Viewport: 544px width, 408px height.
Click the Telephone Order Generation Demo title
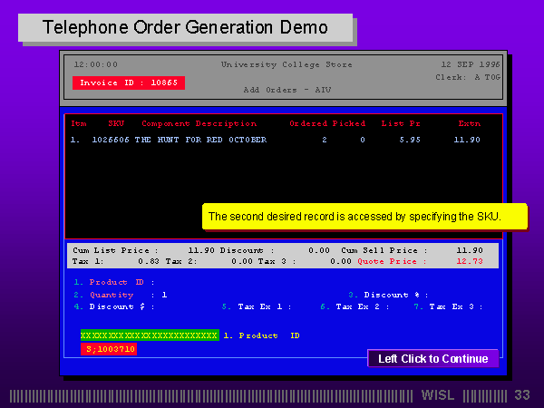pyautogui.click(x=185, y=28)
